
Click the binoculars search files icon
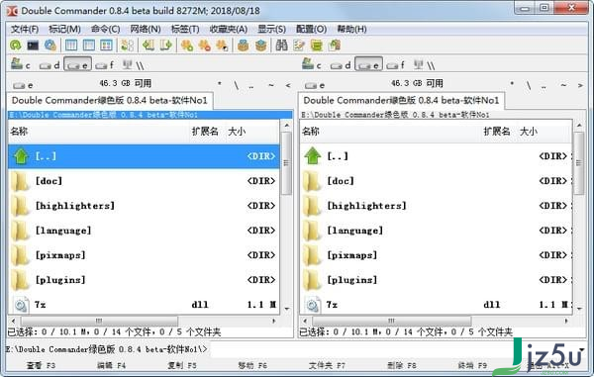[x=281, y=46]
